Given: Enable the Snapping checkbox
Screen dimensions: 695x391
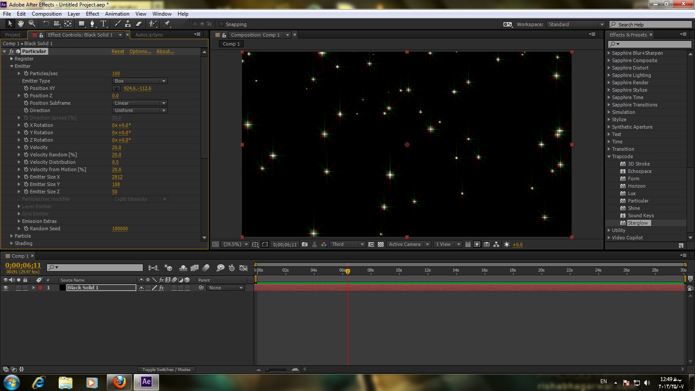Looking at the screenshot, I should pos(222,24).
